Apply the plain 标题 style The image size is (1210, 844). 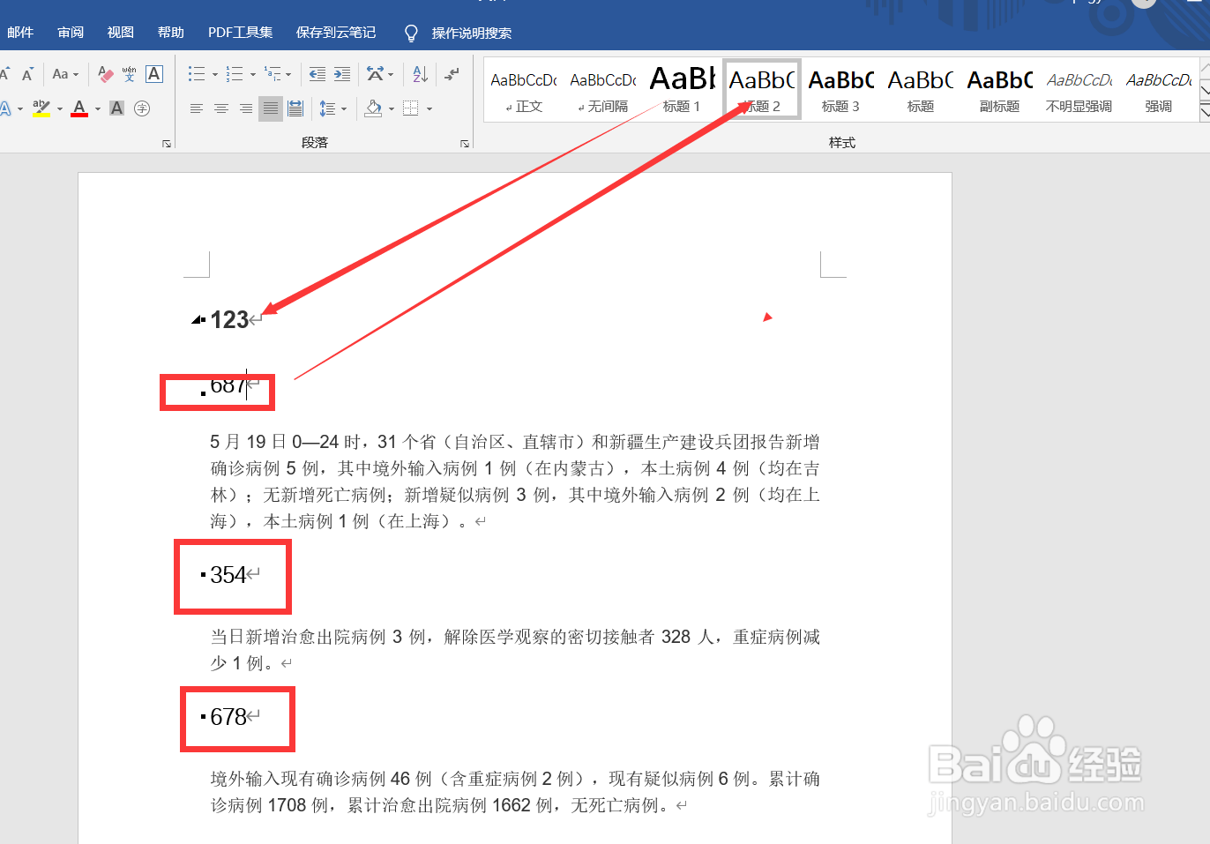click(x=921, y=90)
